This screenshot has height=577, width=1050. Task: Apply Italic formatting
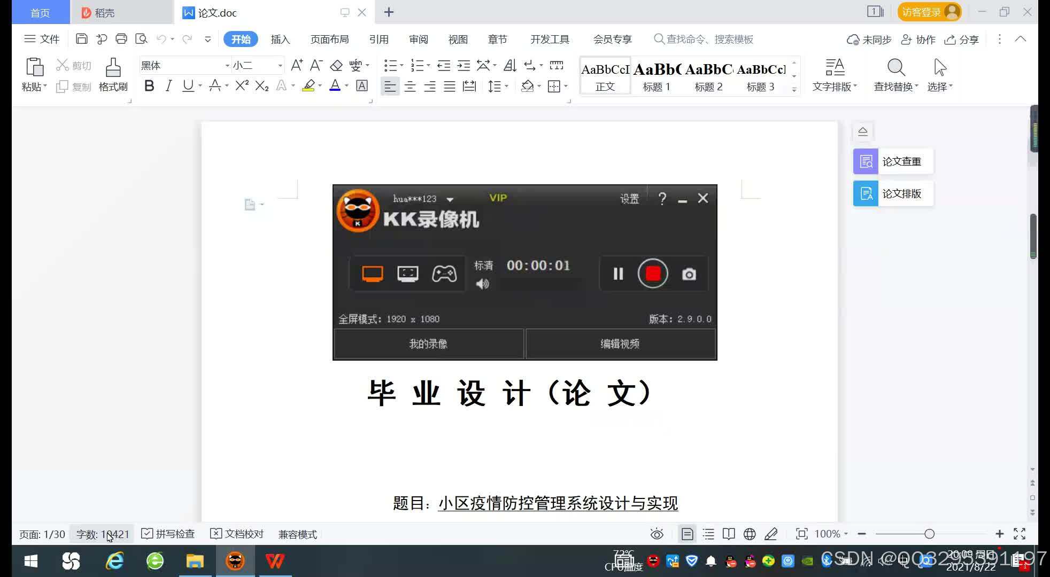[169, 86]
